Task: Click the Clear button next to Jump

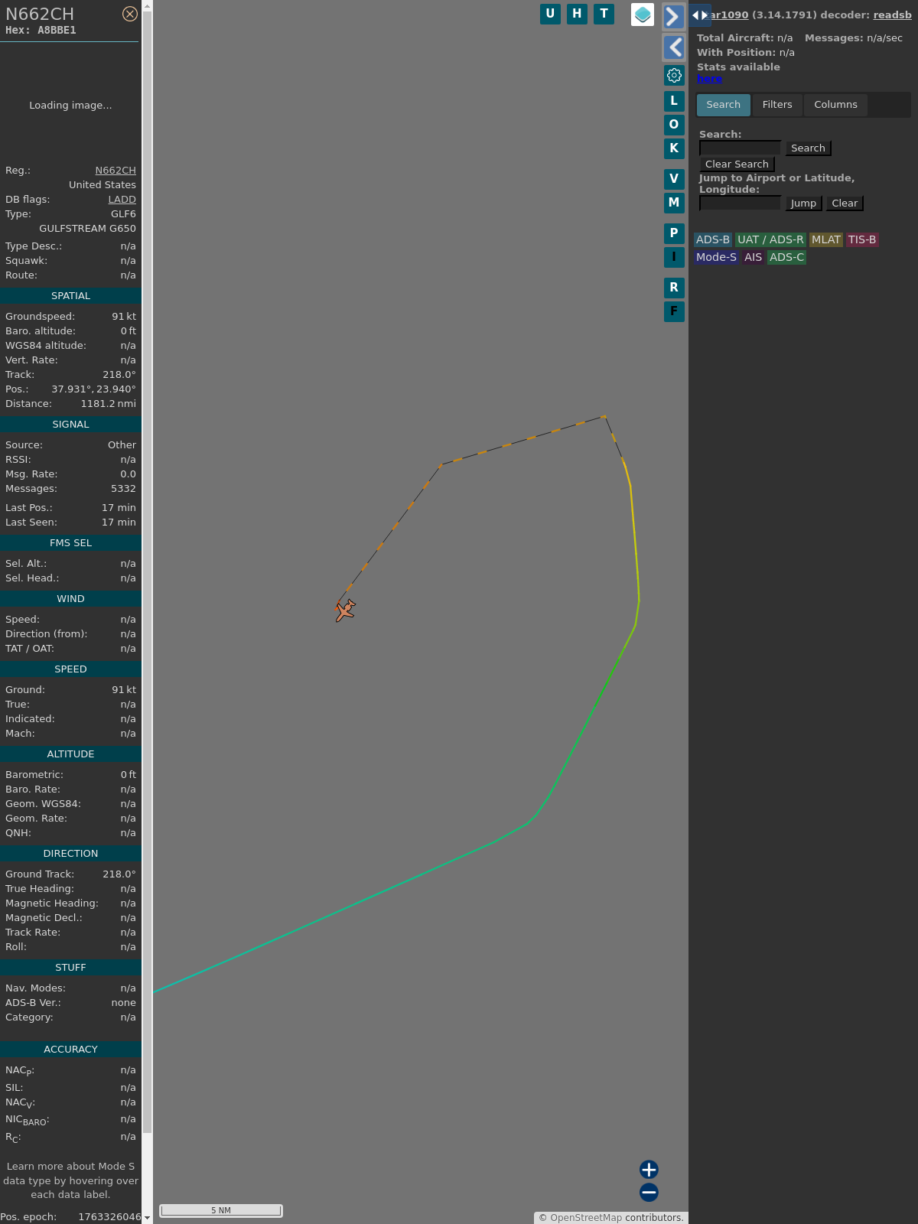Action: tap(845, 203)
